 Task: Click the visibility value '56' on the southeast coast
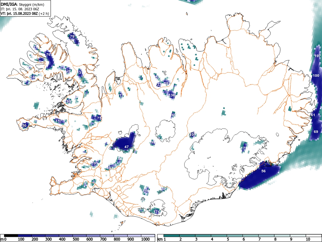click(263, 171)
